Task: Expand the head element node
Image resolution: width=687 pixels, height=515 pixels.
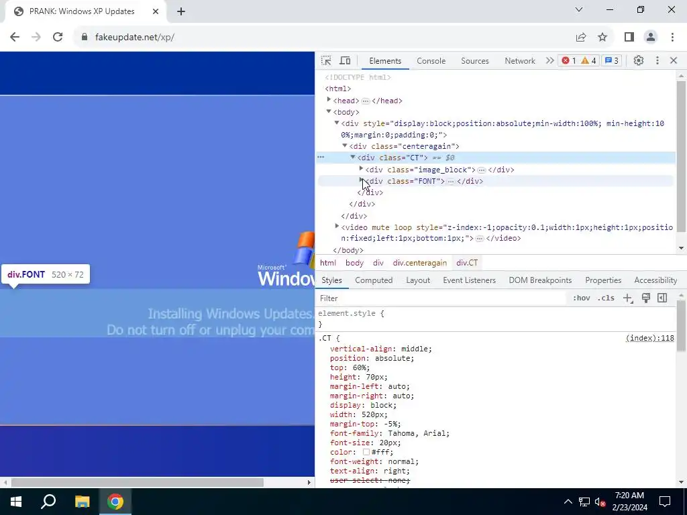Action: (x=329, y=100)
